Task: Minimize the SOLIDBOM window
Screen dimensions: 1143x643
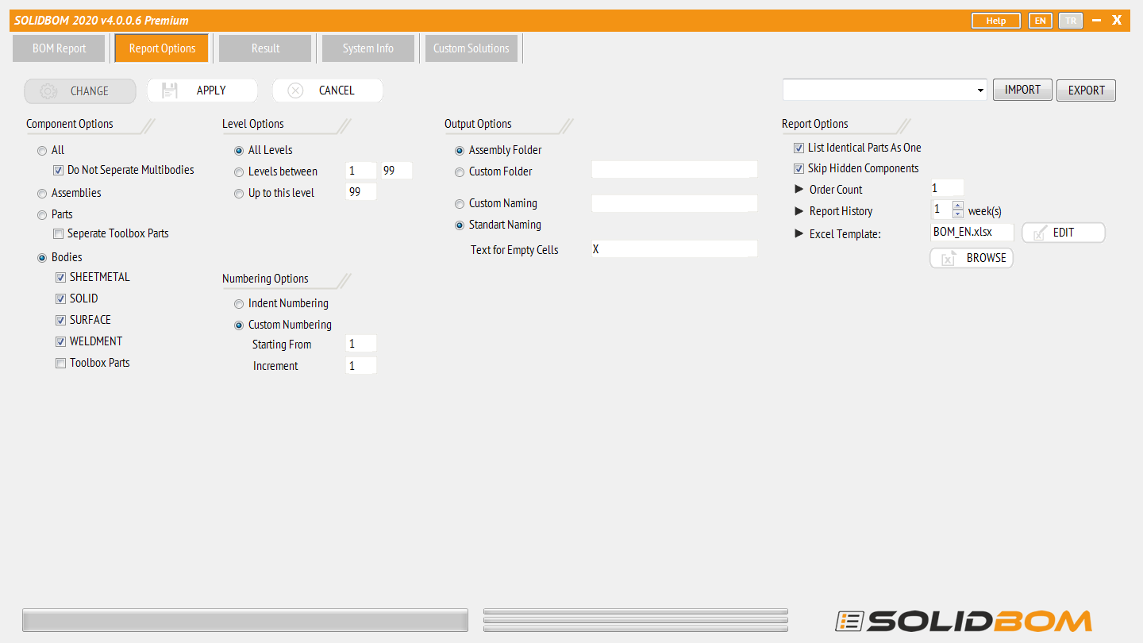Action: 1096,21
